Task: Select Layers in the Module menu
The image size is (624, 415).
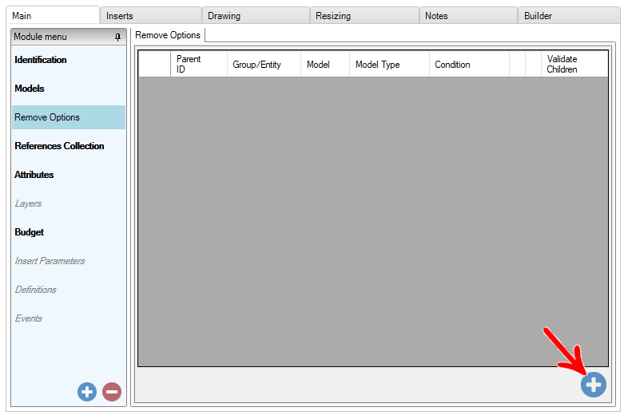Action: [69, 204]
